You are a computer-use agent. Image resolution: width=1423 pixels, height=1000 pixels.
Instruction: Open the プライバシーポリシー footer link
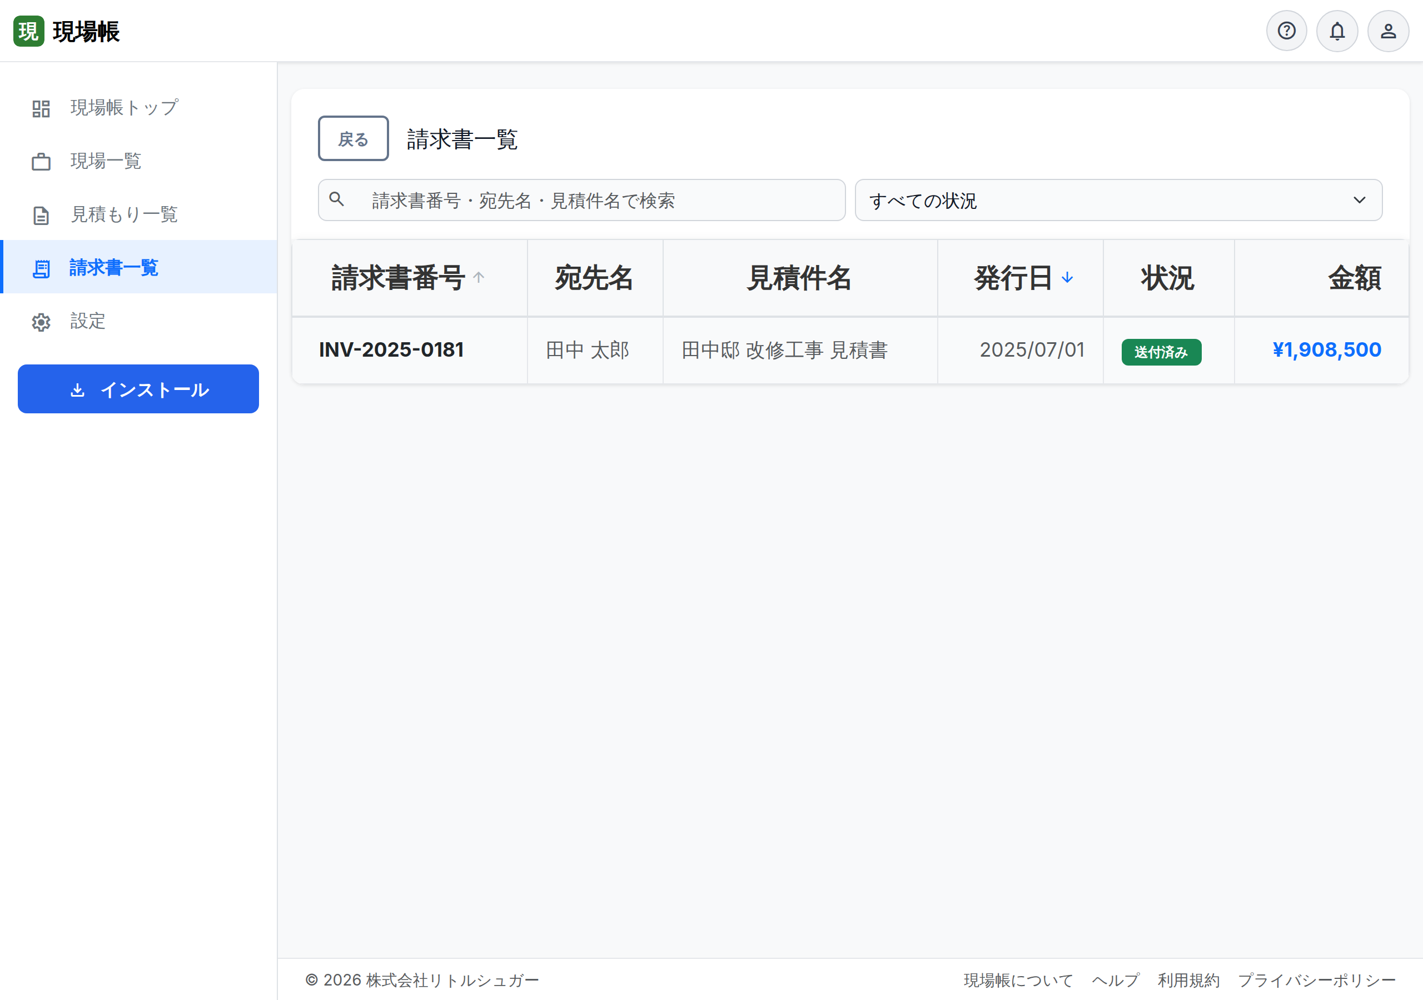[x=1316, y=980]
